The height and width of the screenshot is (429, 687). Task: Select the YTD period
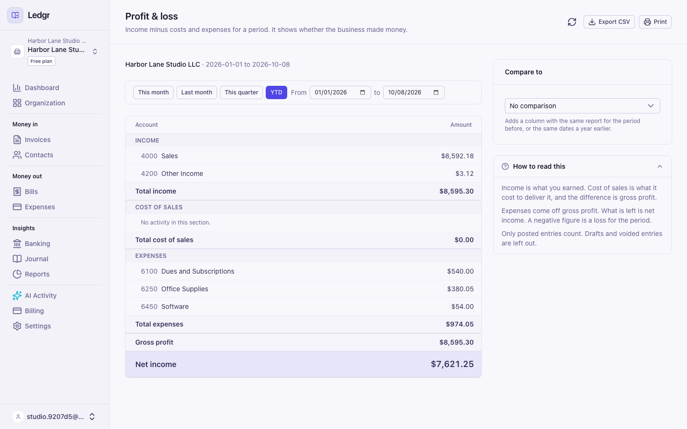(x=276, y=92)
